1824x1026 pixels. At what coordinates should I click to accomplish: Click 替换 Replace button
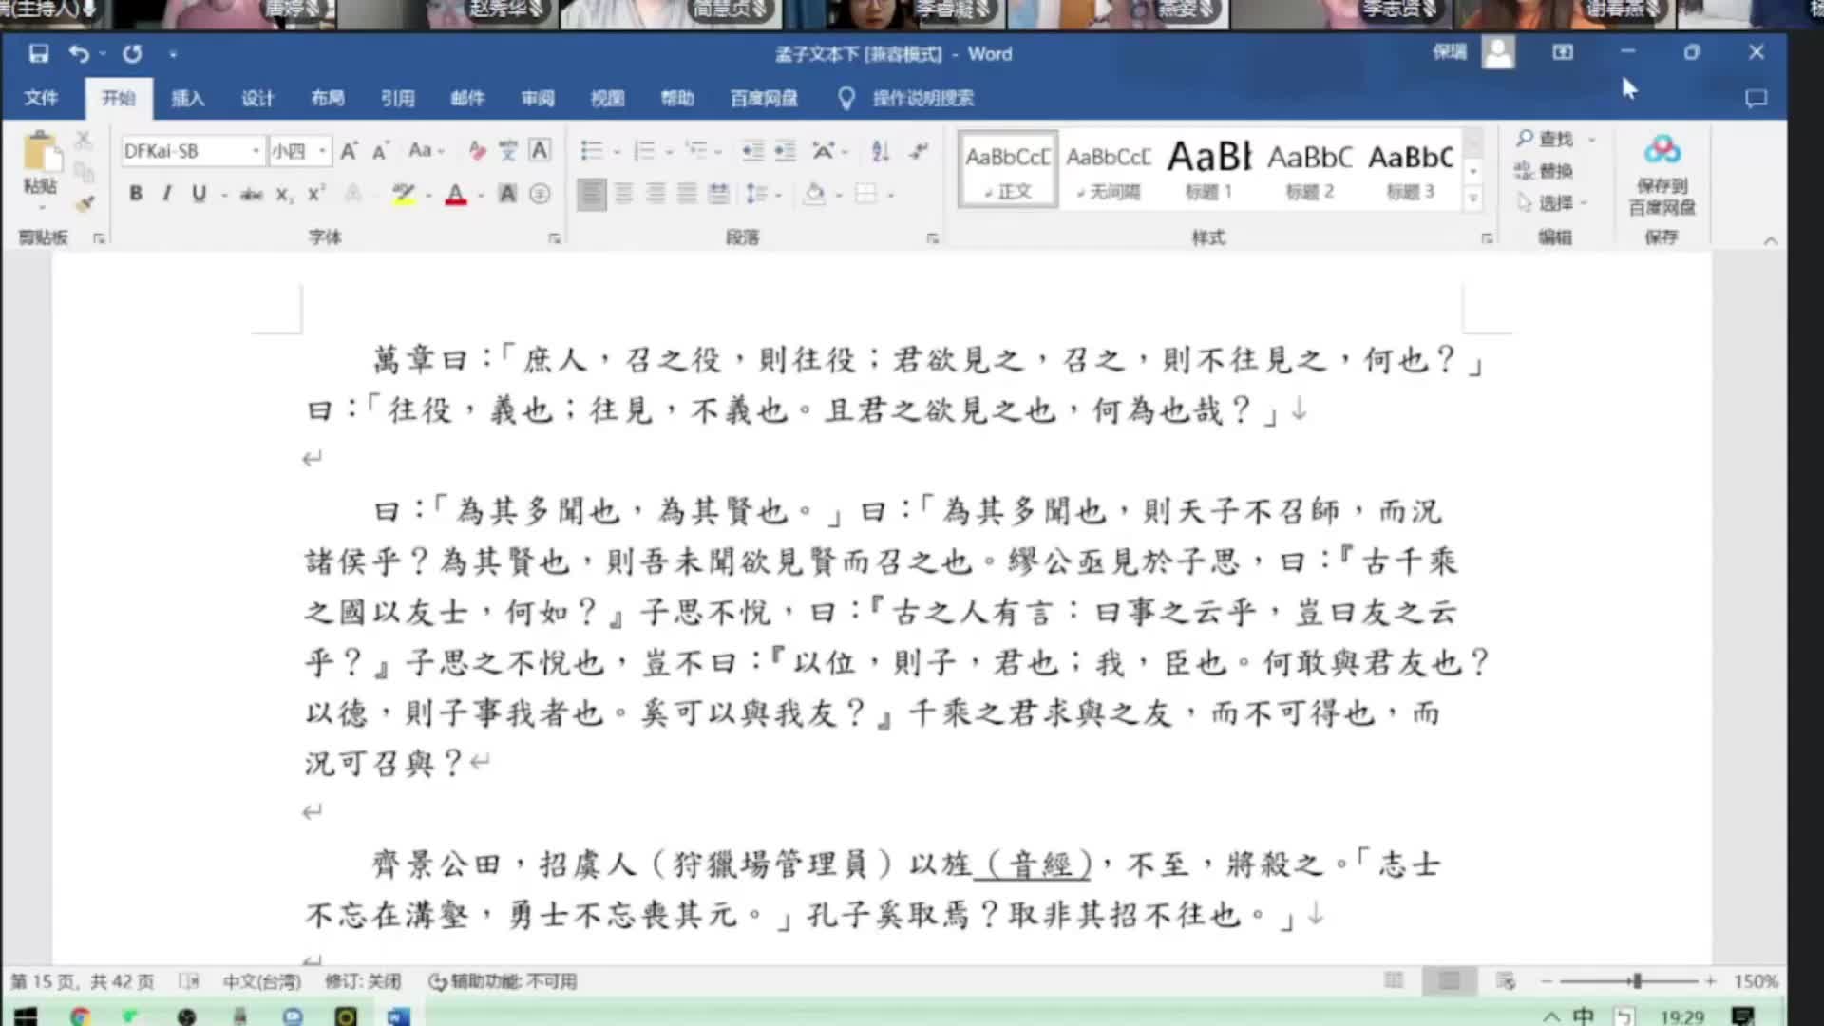pos(1545,171)
